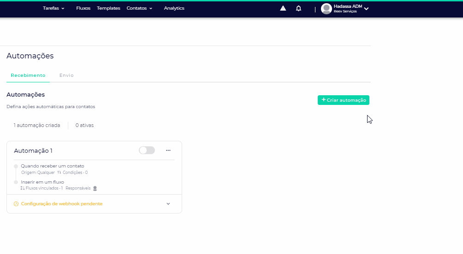Click 'Quando receber um contato' step
The image size is (463, 254).
pyautogui.click(x=53, y=166)
